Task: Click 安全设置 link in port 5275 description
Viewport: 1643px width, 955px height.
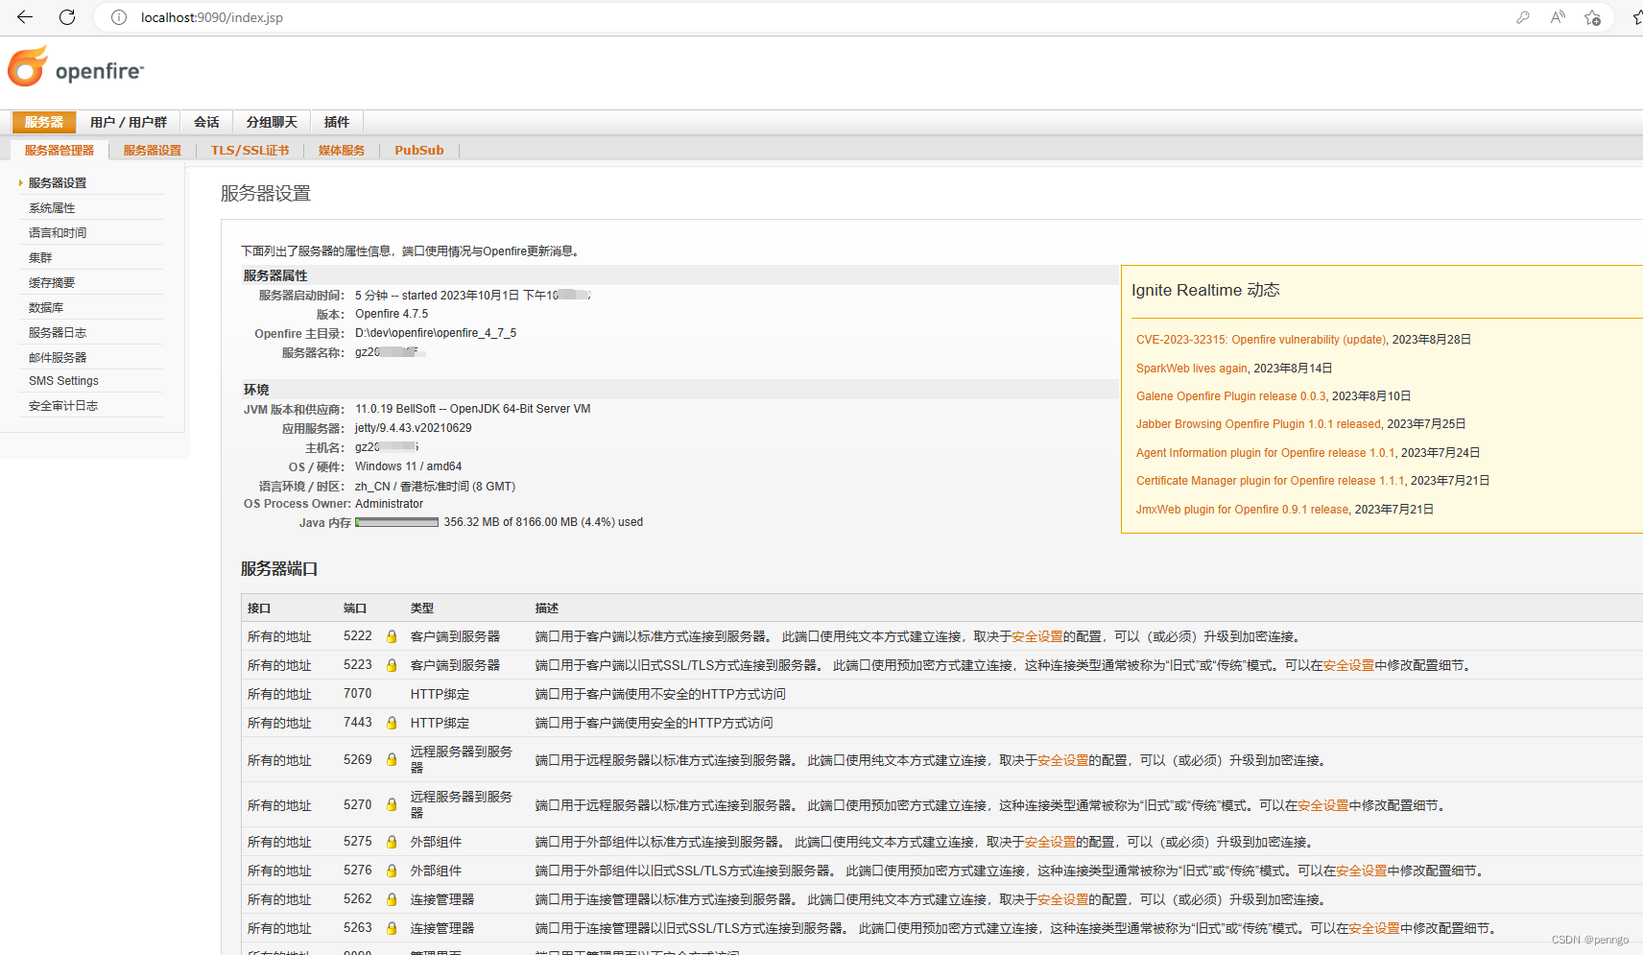Action: [x=1050, y=842]
